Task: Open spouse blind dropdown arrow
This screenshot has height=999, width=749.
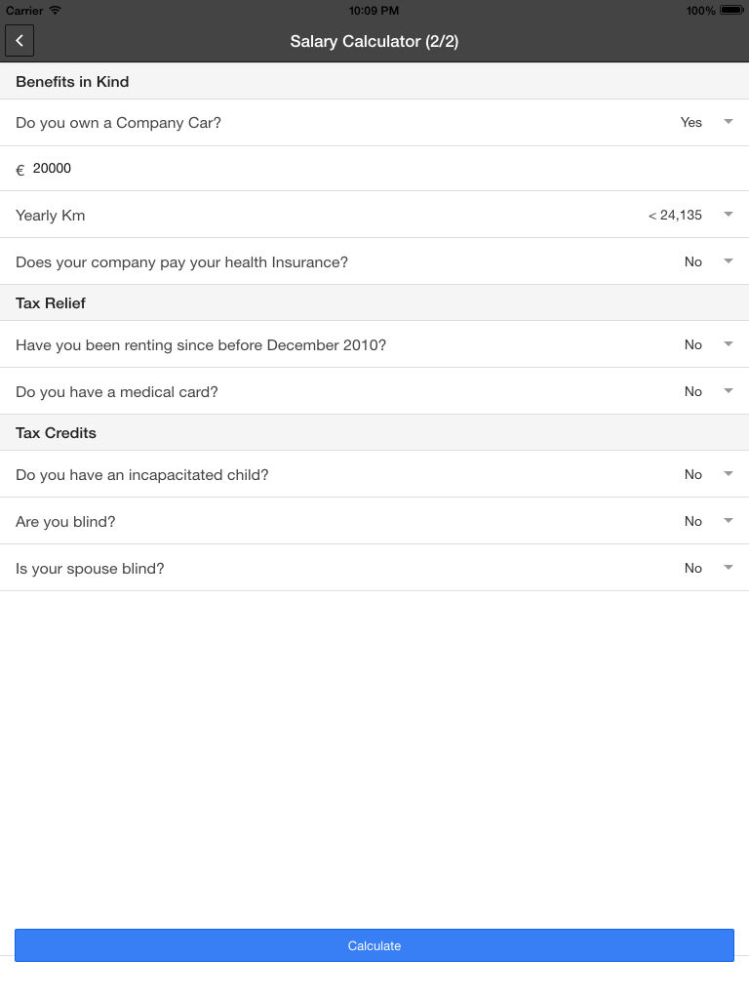Action: point(728,568)
